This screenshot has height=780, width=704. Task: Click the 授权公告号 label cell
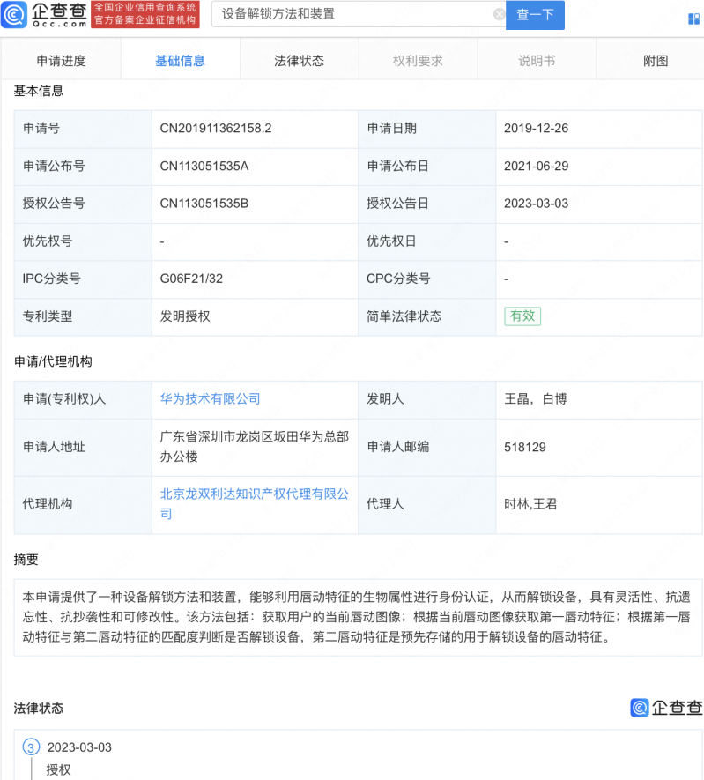point(83,204)
